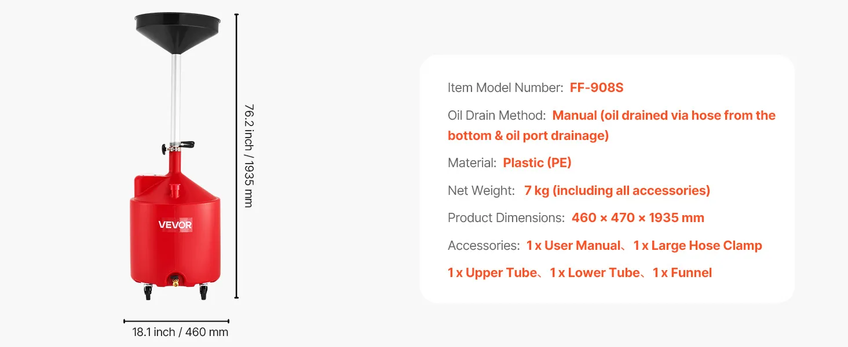Click the black valve handle on the tube
The width and height of the screenshot is (848, 347).
pos(184,145)
